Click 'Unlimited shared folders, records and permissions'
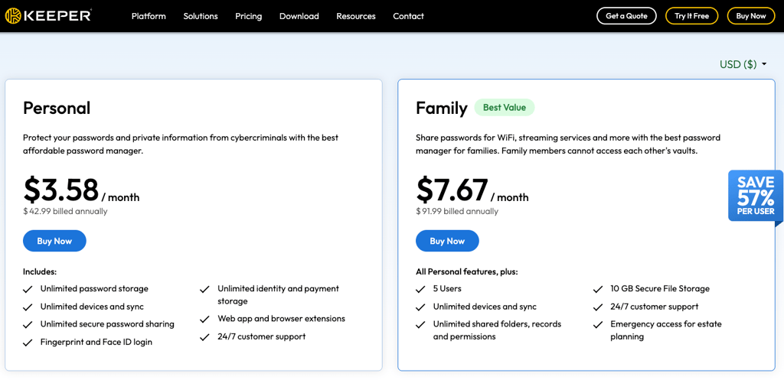This screenshot has height=383, width=784. [x=498, y=330]
